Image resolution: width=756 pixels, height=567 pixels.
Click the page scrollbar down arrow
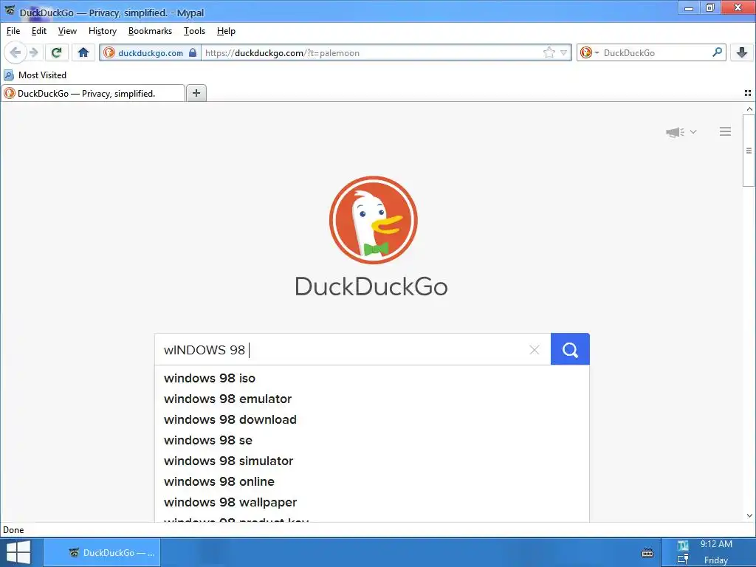(749, 515)
